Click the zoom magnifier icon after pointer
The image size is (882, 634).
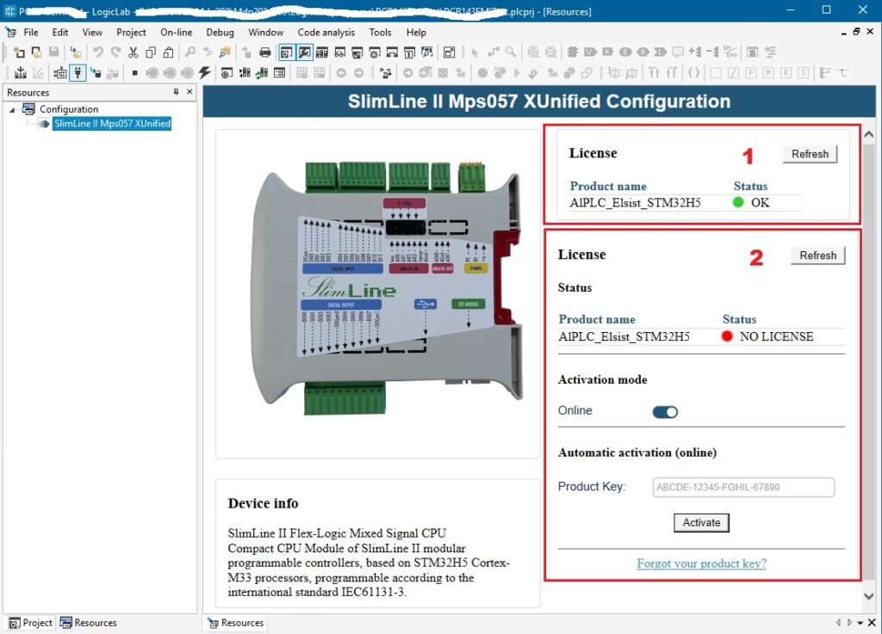click(511, 52)
